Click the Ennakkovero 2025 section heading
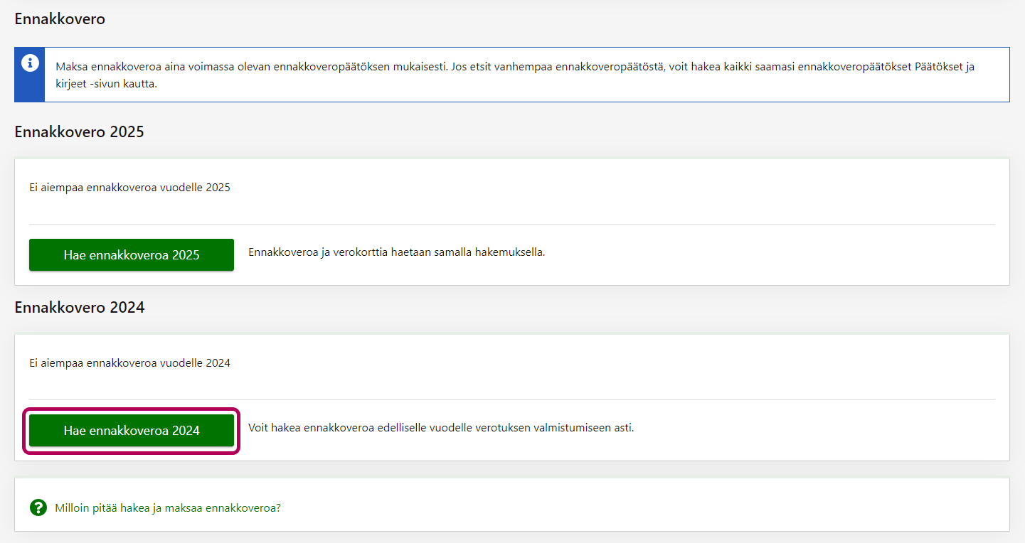 click(79, 131)
